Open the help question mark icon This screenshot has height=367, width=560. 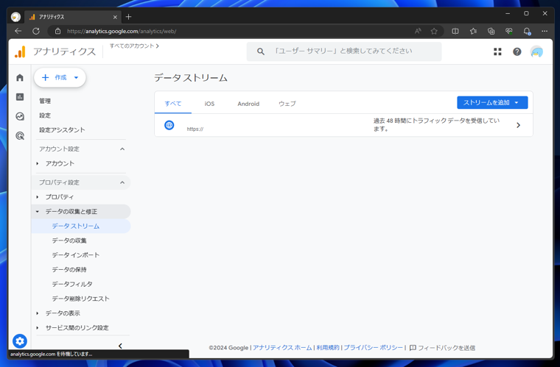click(517, 51)
